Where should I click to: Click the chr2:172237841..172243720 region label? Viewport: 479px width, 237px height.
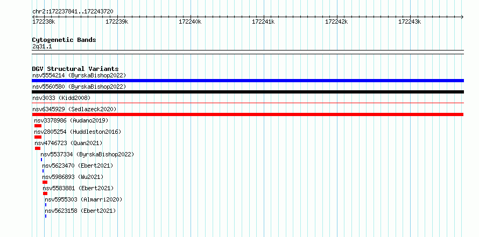pos(73,12)
